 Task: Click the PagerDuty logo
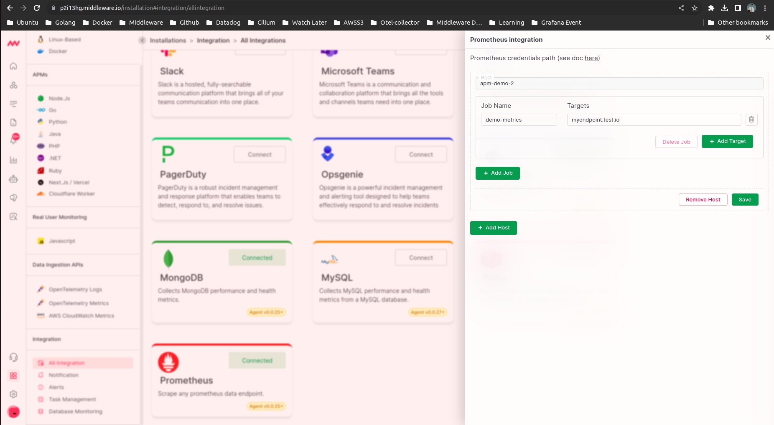pyautogui.click(x=168, y=154)
